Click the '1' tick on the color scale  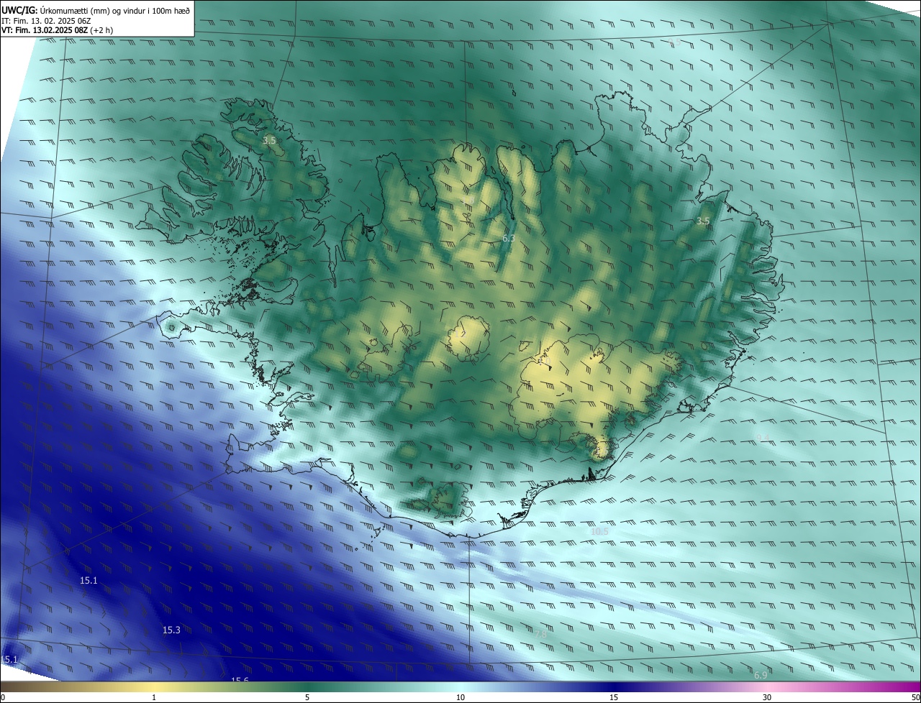click(154, 697)
